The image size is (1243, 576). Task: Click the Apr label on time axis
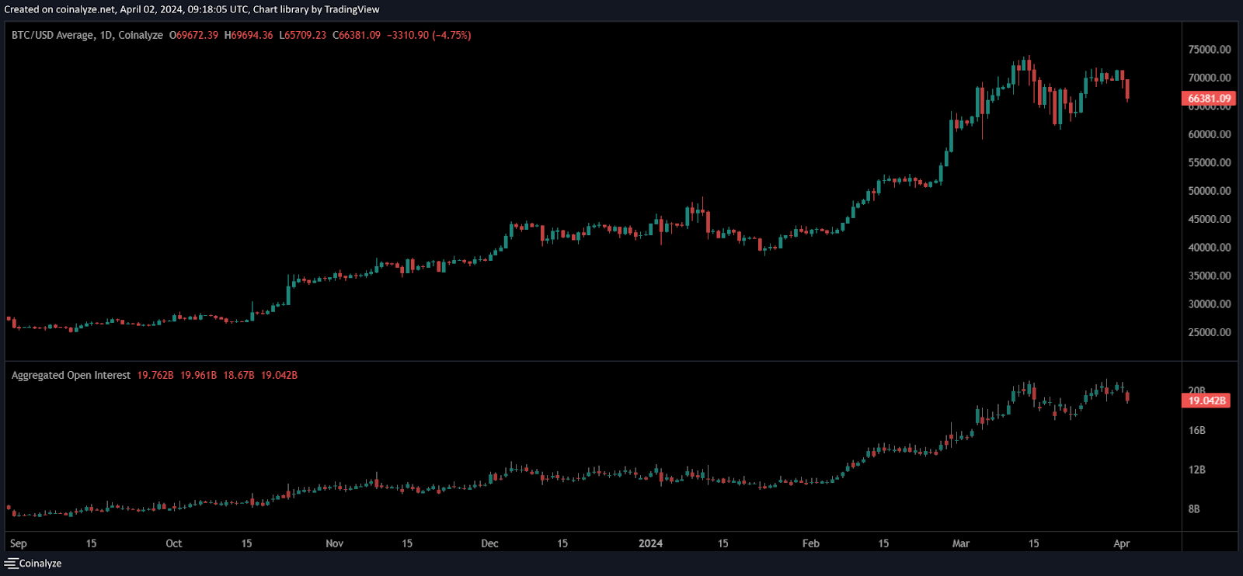tap(1122, 543)
